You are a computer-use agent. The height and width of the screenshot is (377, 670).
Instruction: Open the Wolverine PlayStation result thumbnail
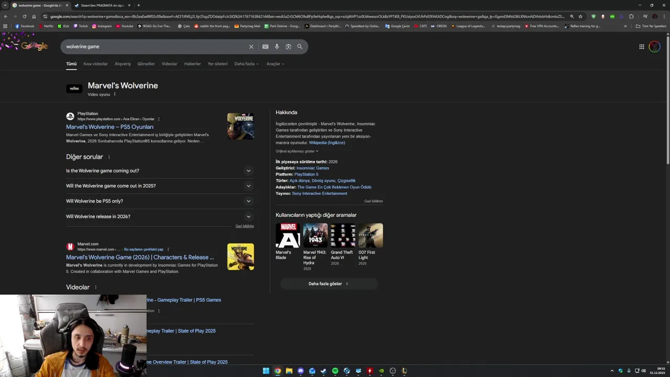pyautogui.click(x=241, y=126)
